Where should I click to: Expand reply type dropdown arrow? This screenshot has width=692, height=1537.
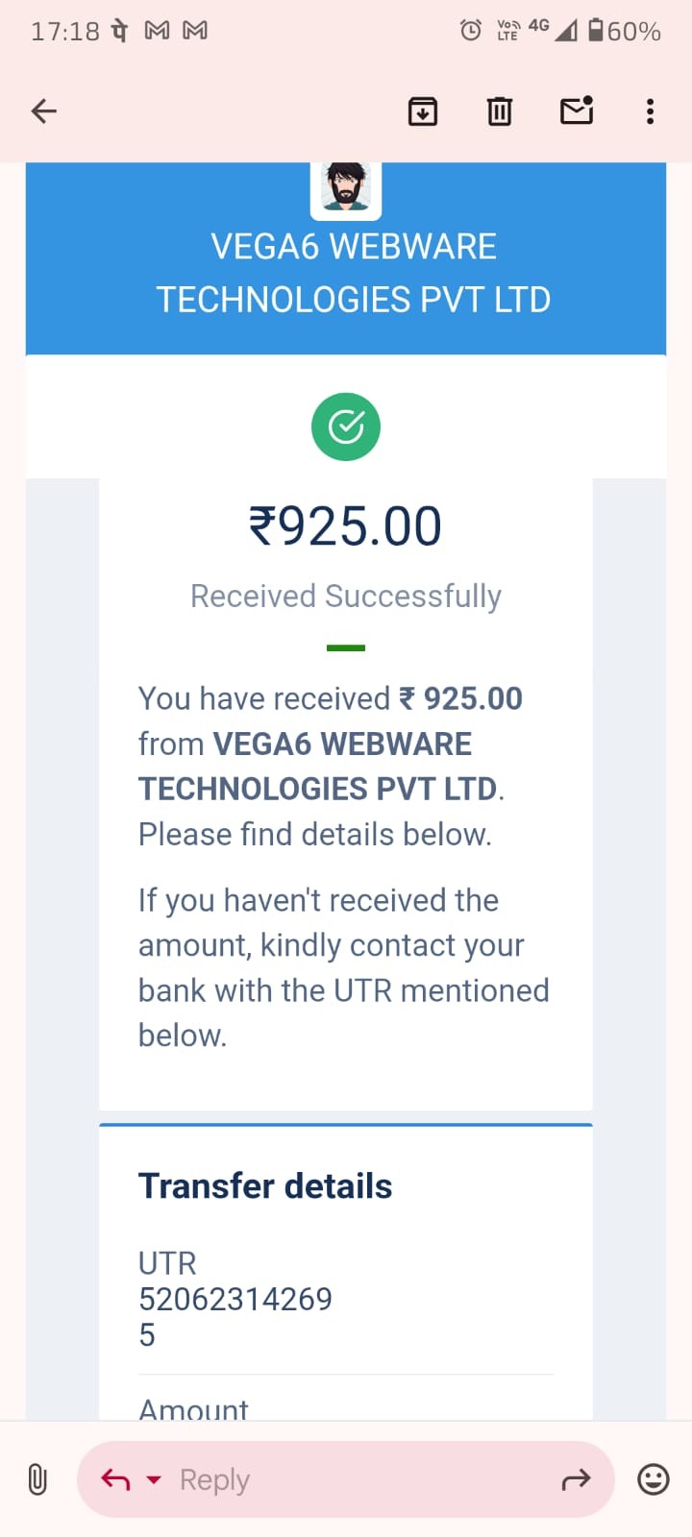(x=154, y=1479)
